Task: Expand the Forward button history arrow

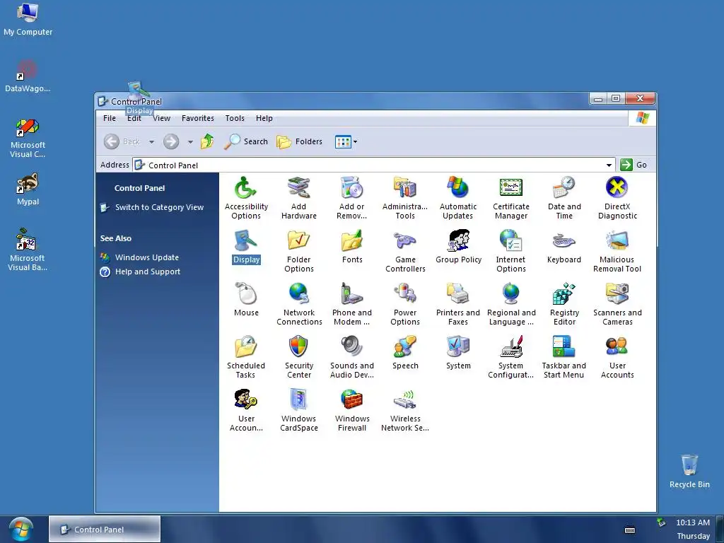Action: click(190, 141)
